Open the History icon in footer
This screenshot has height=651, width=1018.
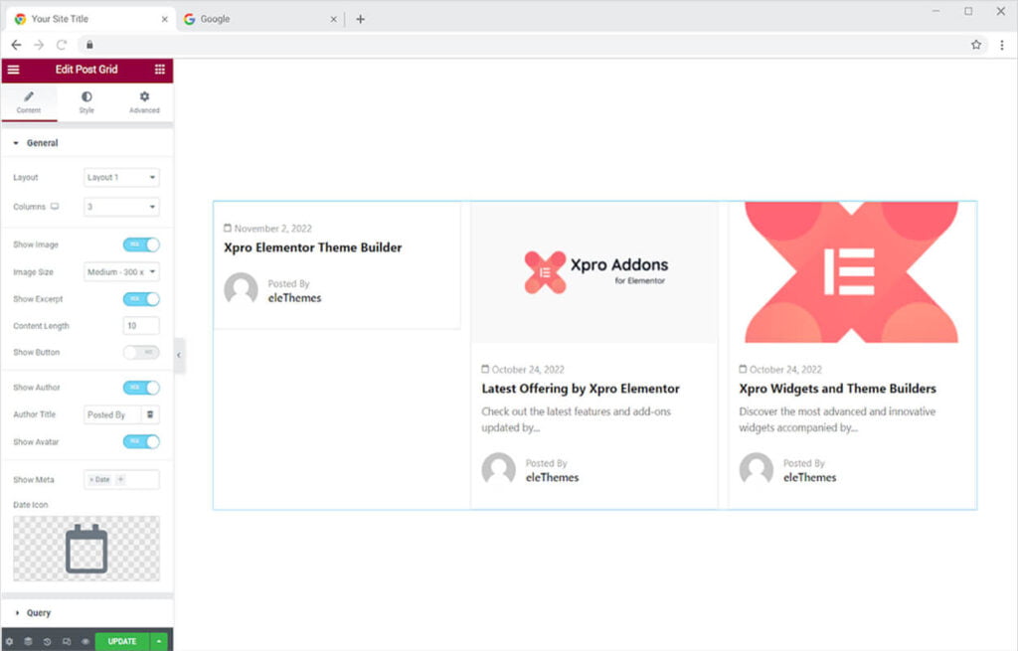click(48, 641)
